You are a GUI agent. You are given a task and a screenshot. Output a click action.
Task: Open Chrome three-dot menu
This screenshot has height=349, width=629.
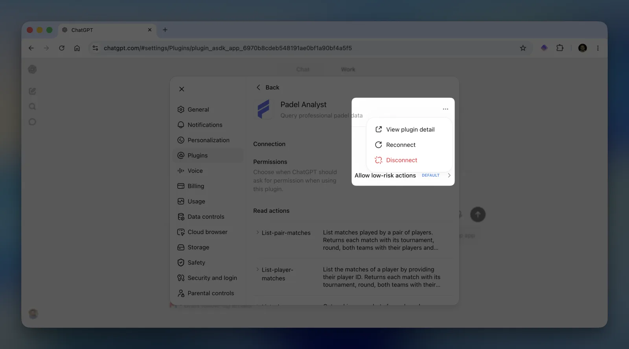point(598,48)
